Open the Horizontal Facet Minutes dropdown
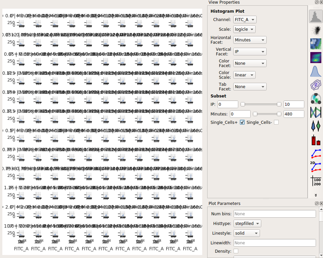This screenshot has height=258, width=323. pos(250,40)
